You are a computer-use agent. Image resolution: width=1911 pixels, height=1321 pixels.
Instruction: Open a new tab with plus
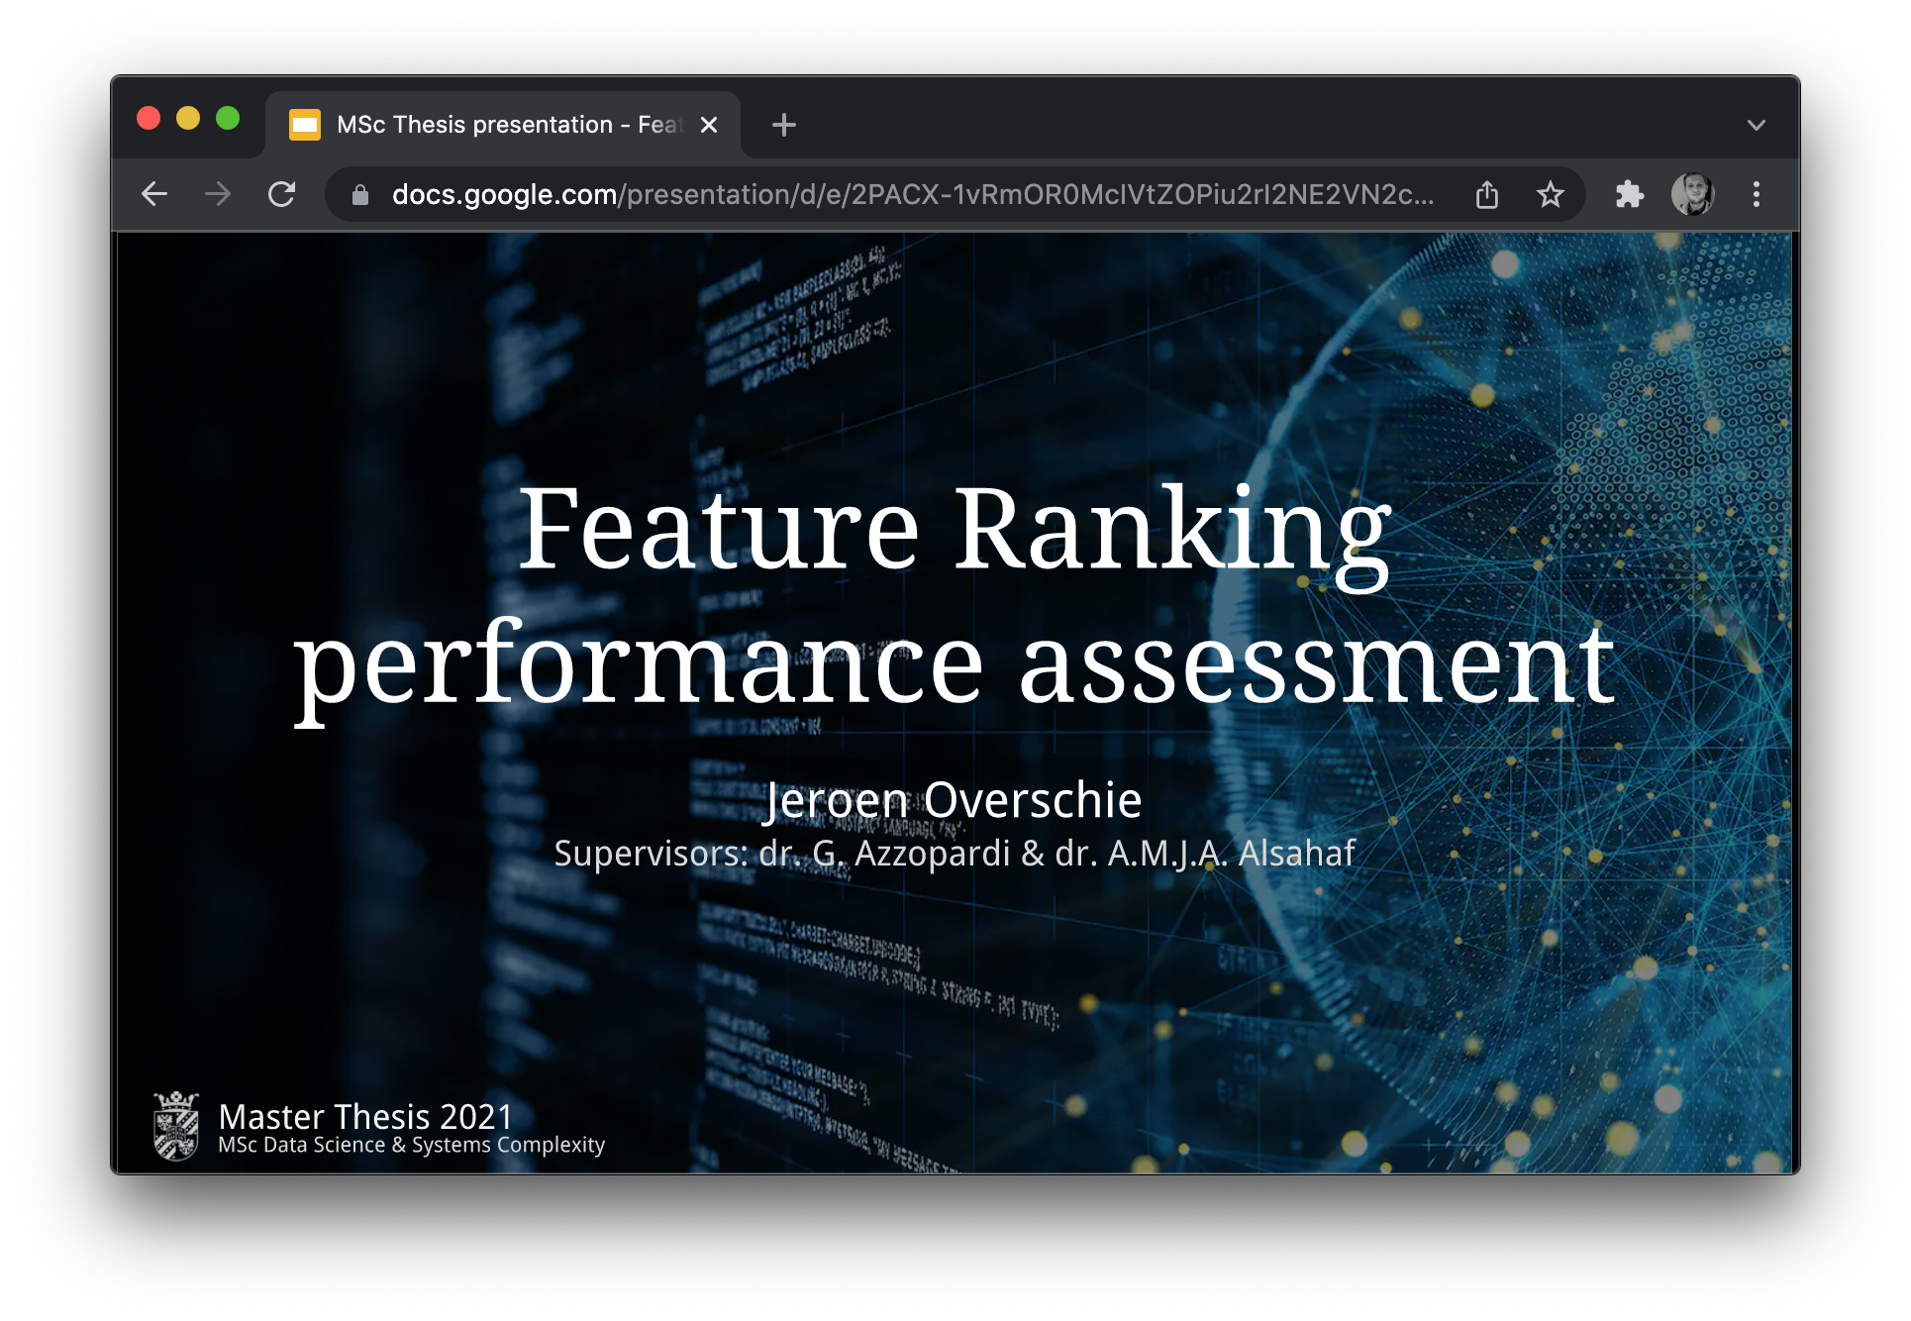784,125
